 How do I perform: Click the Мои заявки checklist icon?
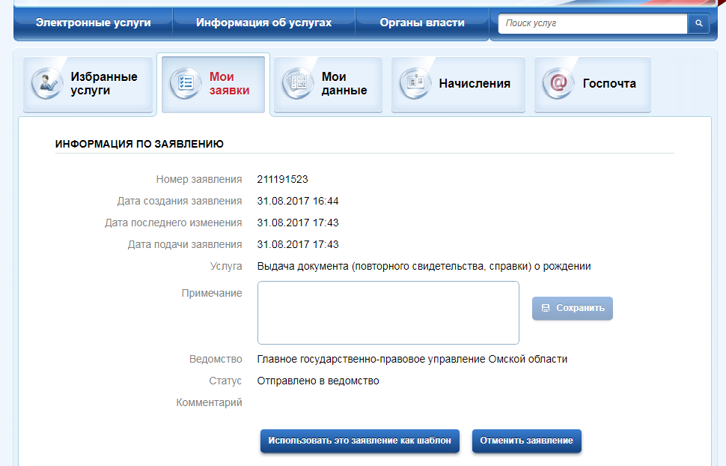click(185, 83)
